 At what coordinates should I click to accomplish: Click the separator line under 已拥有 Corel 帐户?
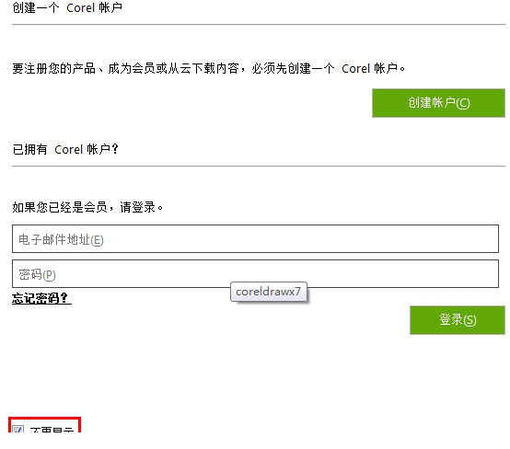pos(259,167)
